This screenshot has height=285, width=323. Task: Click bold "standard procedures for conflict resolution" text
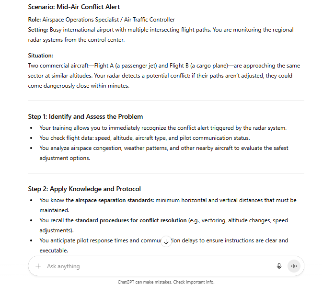(x=130, y=220)
